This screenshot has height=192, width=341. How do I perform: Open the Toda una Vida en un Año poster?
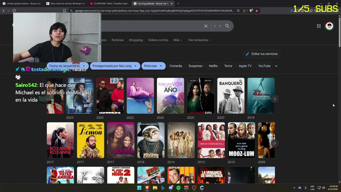[x=170, y=96]
